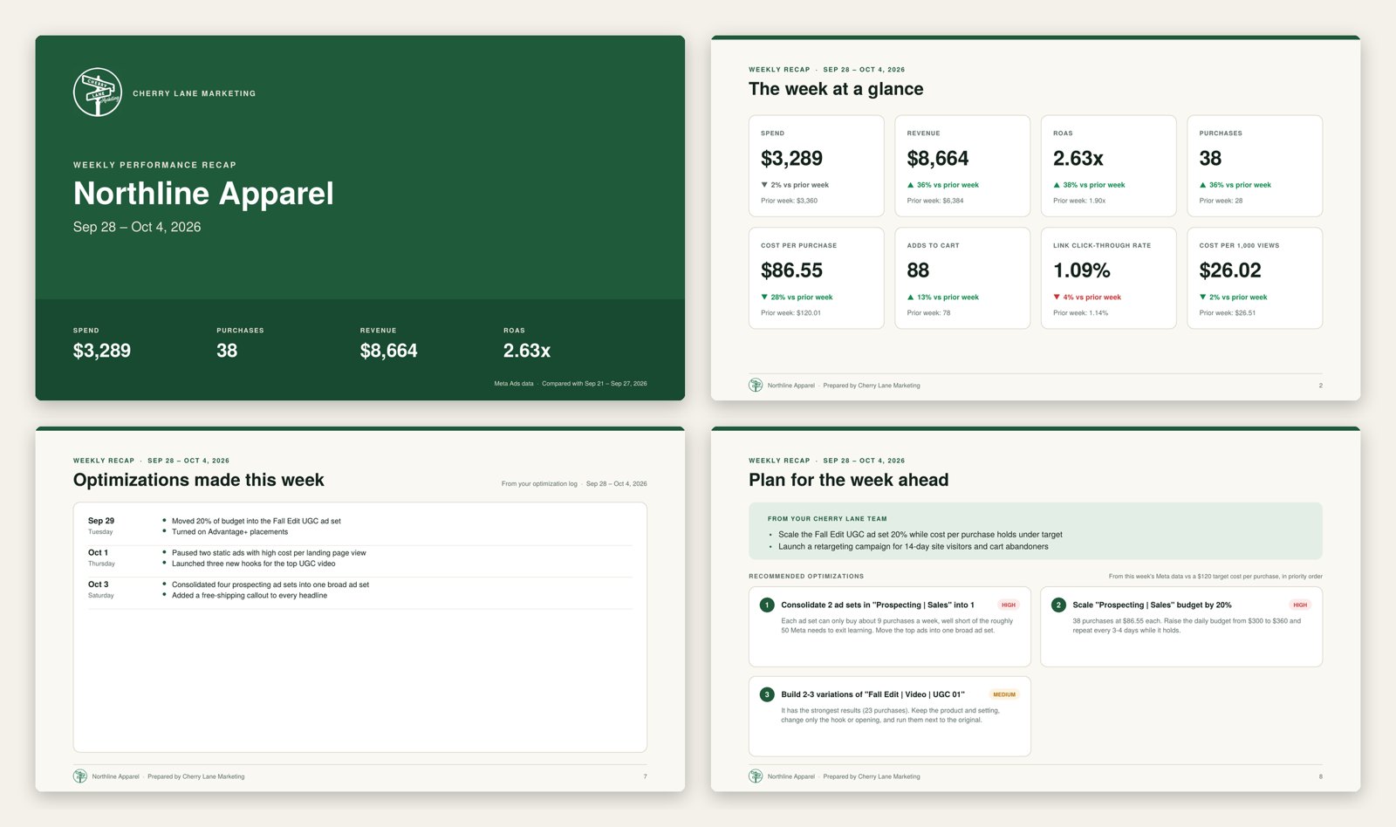Viewport: 1396px width, 827px height.
Task: Click "Turned on Advantage+ placements" log entry
Action: [x=229, y=532]
